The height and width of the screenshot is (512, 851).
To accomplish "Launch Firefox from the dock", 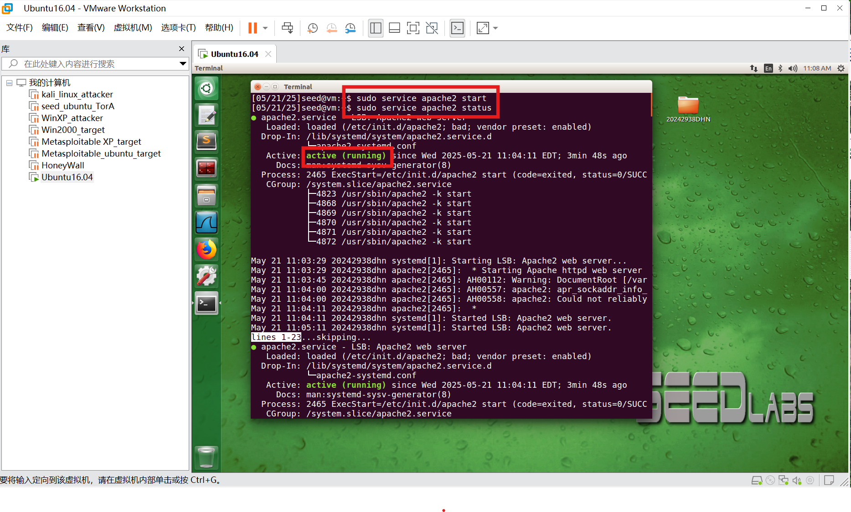I will pyautogui.click(x=206, y=249).
